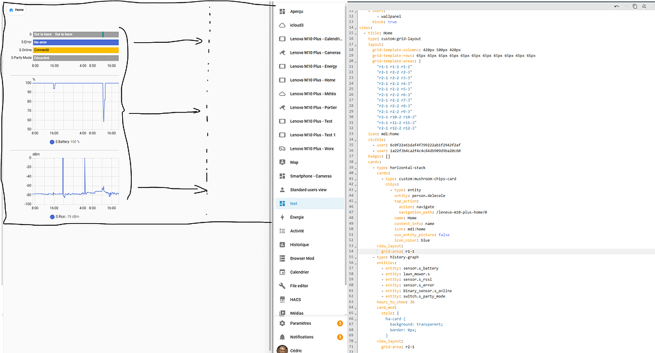Click 'use_entity_picture: false' code line
This screenshot has height=353, width=655.
[x=422, y=235]
